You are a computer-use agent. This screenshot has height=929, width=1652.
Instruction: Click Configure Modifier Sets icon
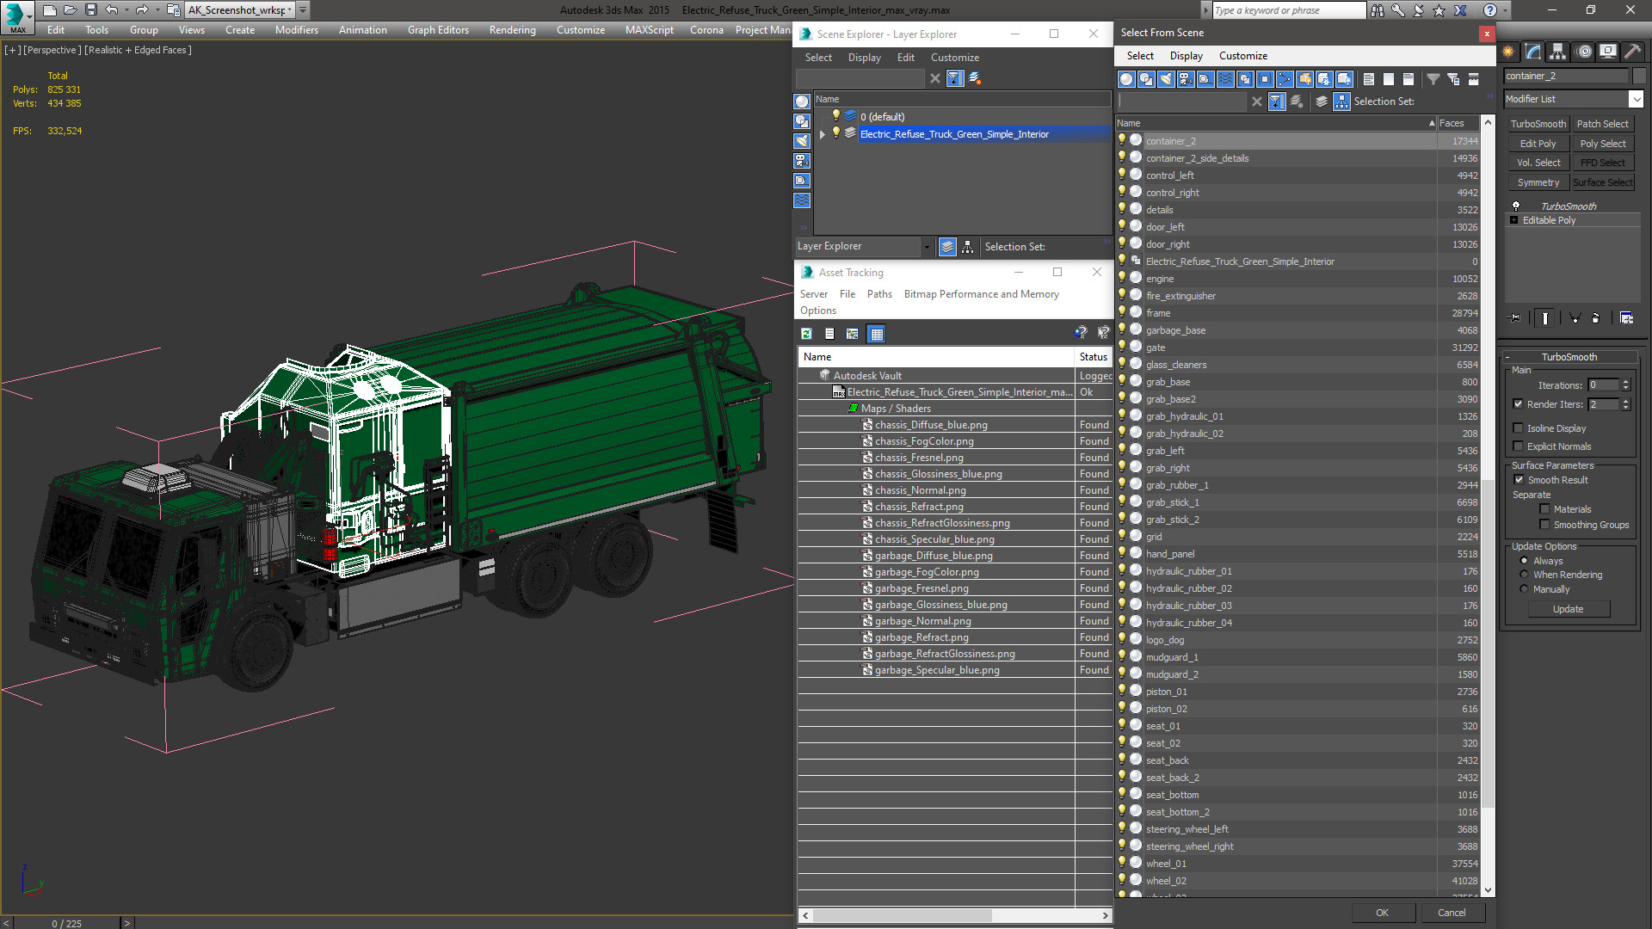pyautogui.click(x=1626, y=317)
